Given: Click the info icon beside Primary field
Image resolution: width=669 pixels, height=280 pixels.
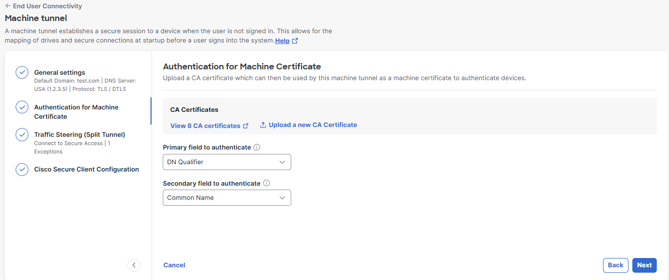Looking at the screenshot, I should 257,147.
